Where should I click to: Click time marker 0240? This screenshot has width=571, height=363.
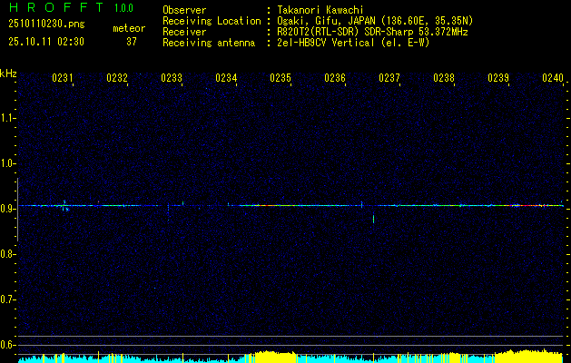pyautogui.click(x=553, y=78)
